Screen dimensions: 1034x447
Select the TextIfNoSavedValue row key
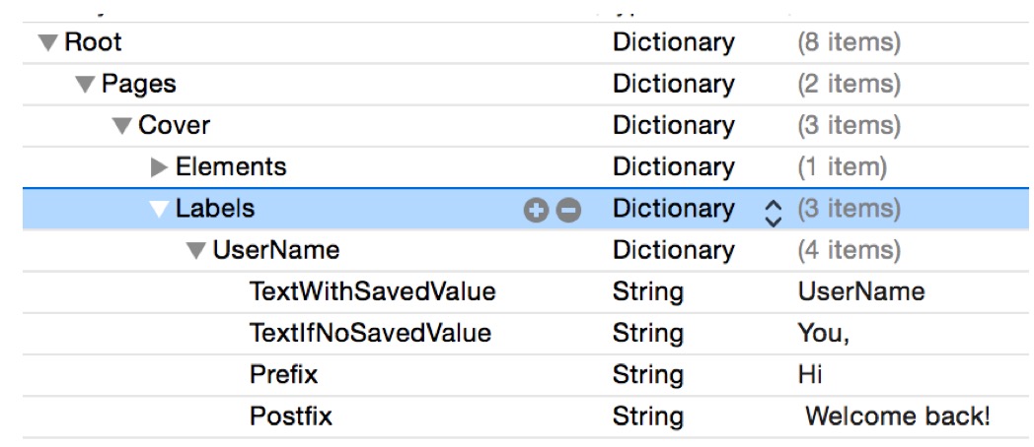(x=370, y=334)
